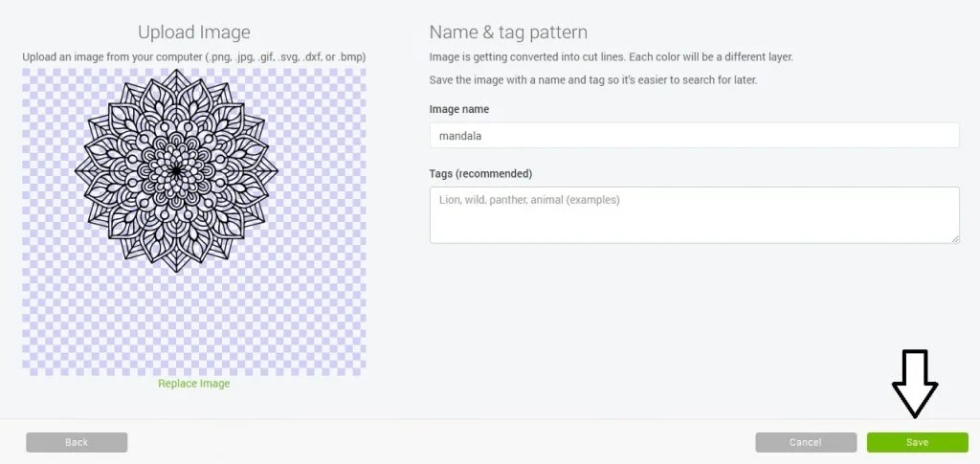Focus the Image name field containing mandala
980x464 pixels.
[695, 135]
